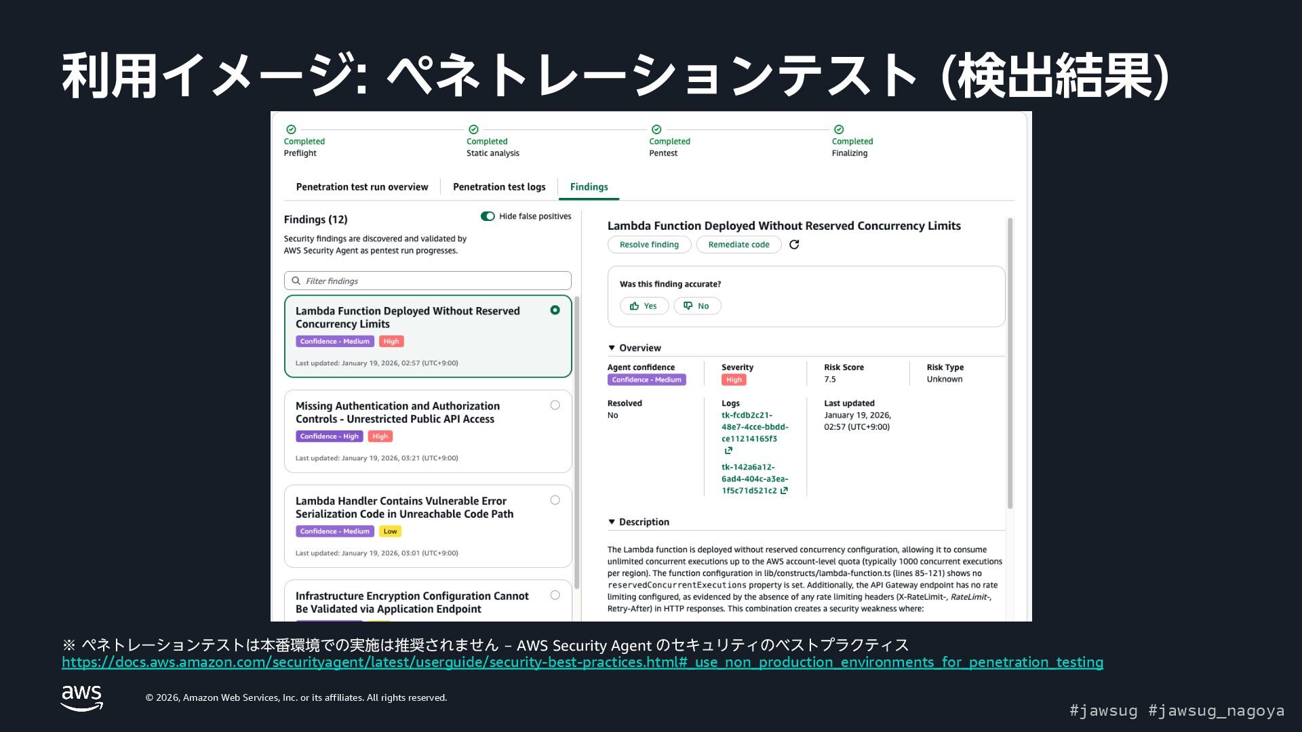1302x732 pixels.
Task: Click the thumbs-up Yes icon
Action: pos(635,306)
